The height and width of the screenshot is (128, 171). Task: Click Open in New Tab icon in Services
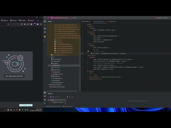[x=53, y=97]
